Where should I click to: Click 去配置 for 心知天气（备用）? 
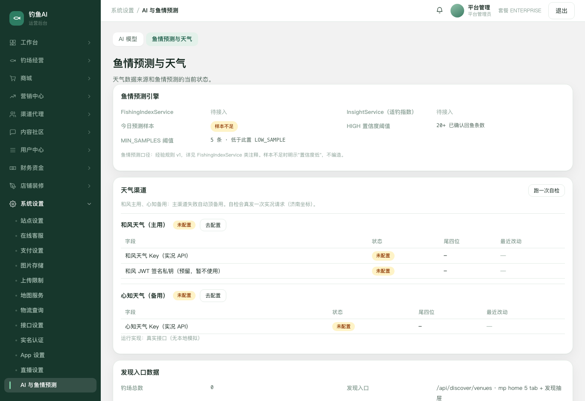213,296
